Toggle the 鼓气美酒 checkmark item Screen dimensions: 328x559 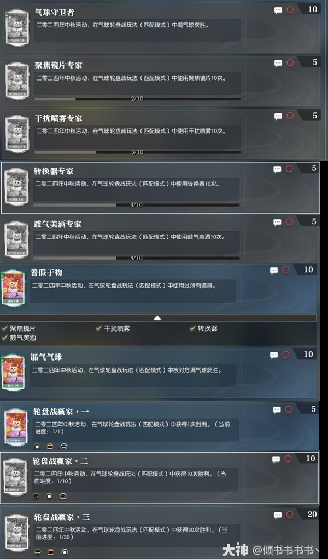19,338
